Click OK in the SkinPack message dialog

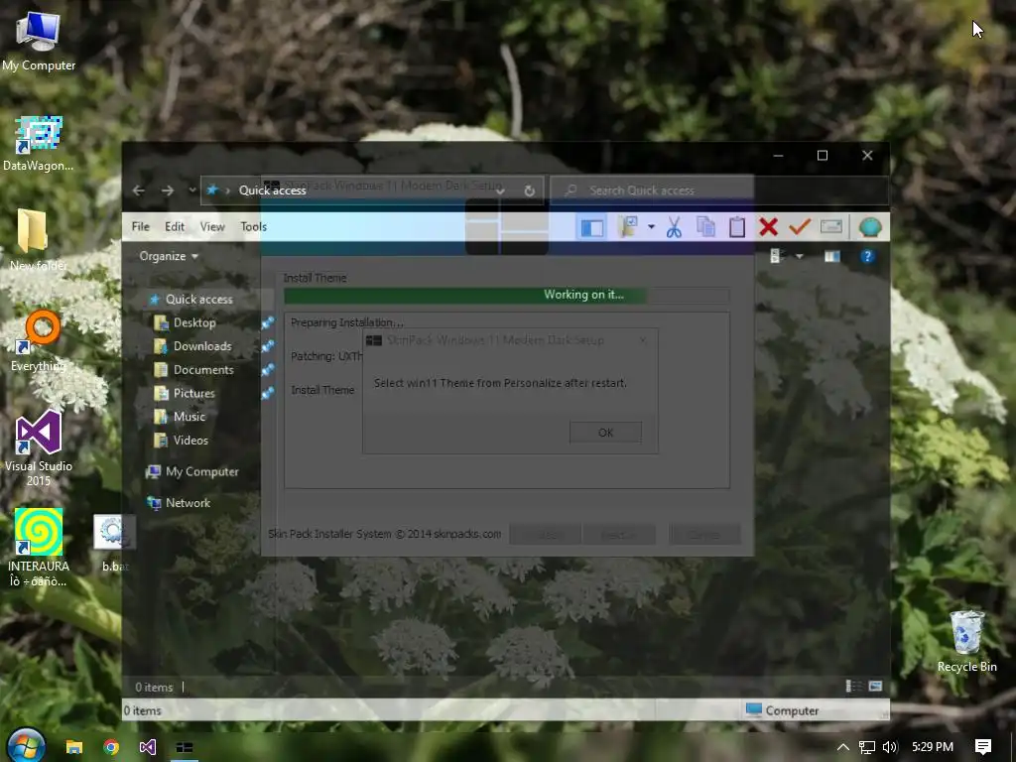606,433
